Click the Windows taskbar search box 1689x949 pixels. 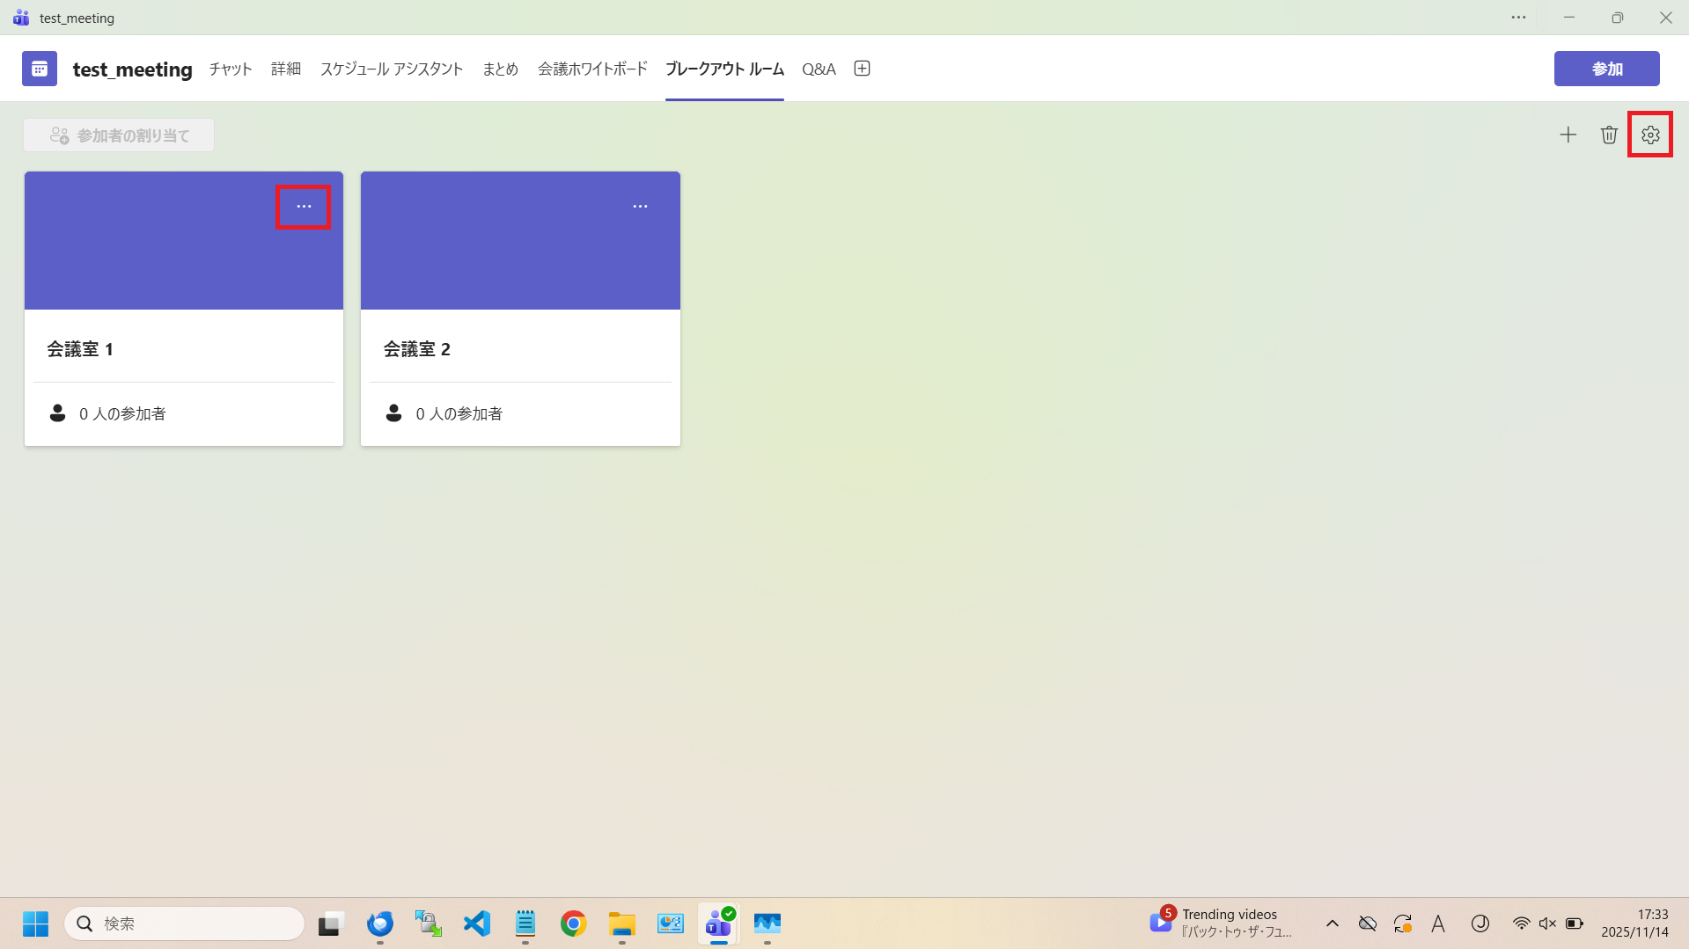coord(185,923)
